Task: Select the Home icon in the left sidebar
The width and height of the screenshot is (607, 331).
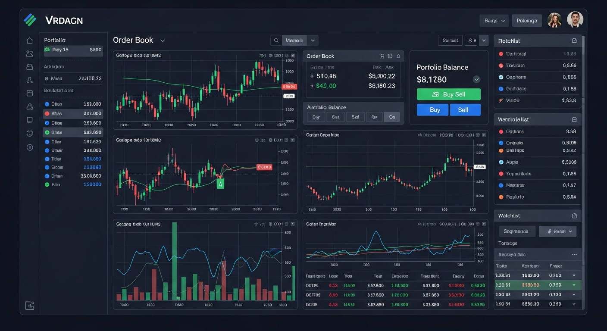Action: [30, 40]
